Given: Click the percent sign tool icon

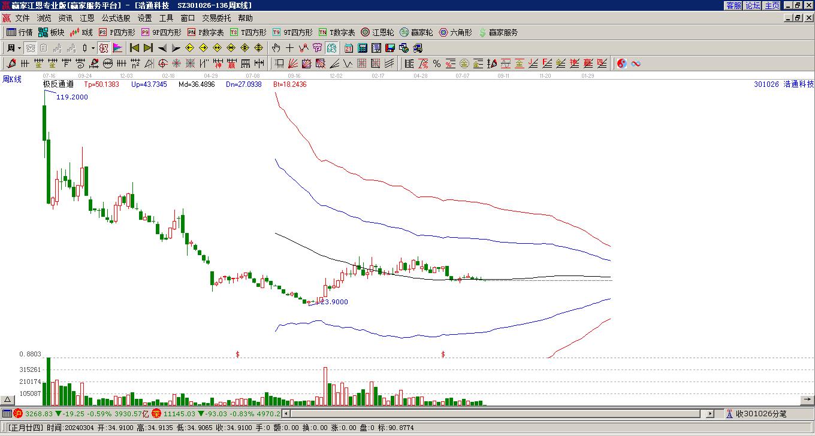Looking at the screenshot, I should [x=437, y=63].
